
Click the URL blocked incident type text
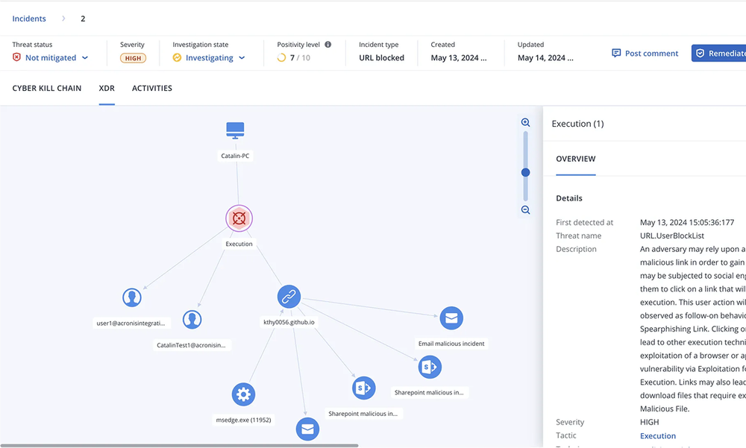pos(381,57)
